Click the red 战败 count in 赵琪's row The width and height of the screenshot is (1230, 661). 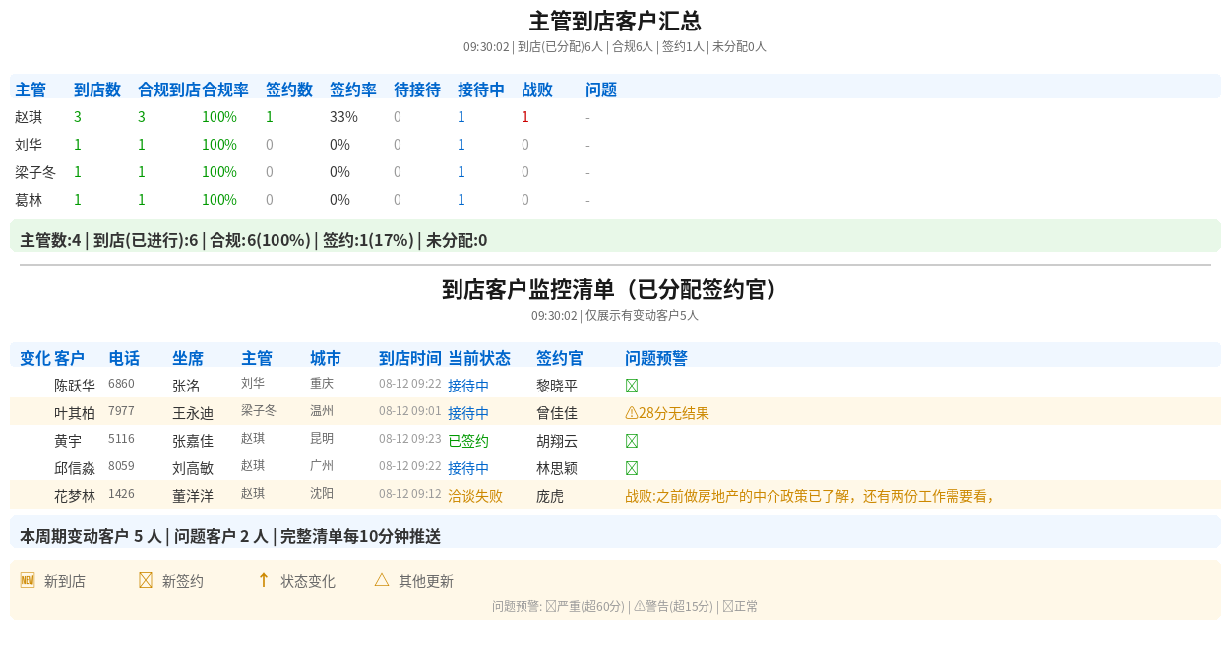click(525, 117)
